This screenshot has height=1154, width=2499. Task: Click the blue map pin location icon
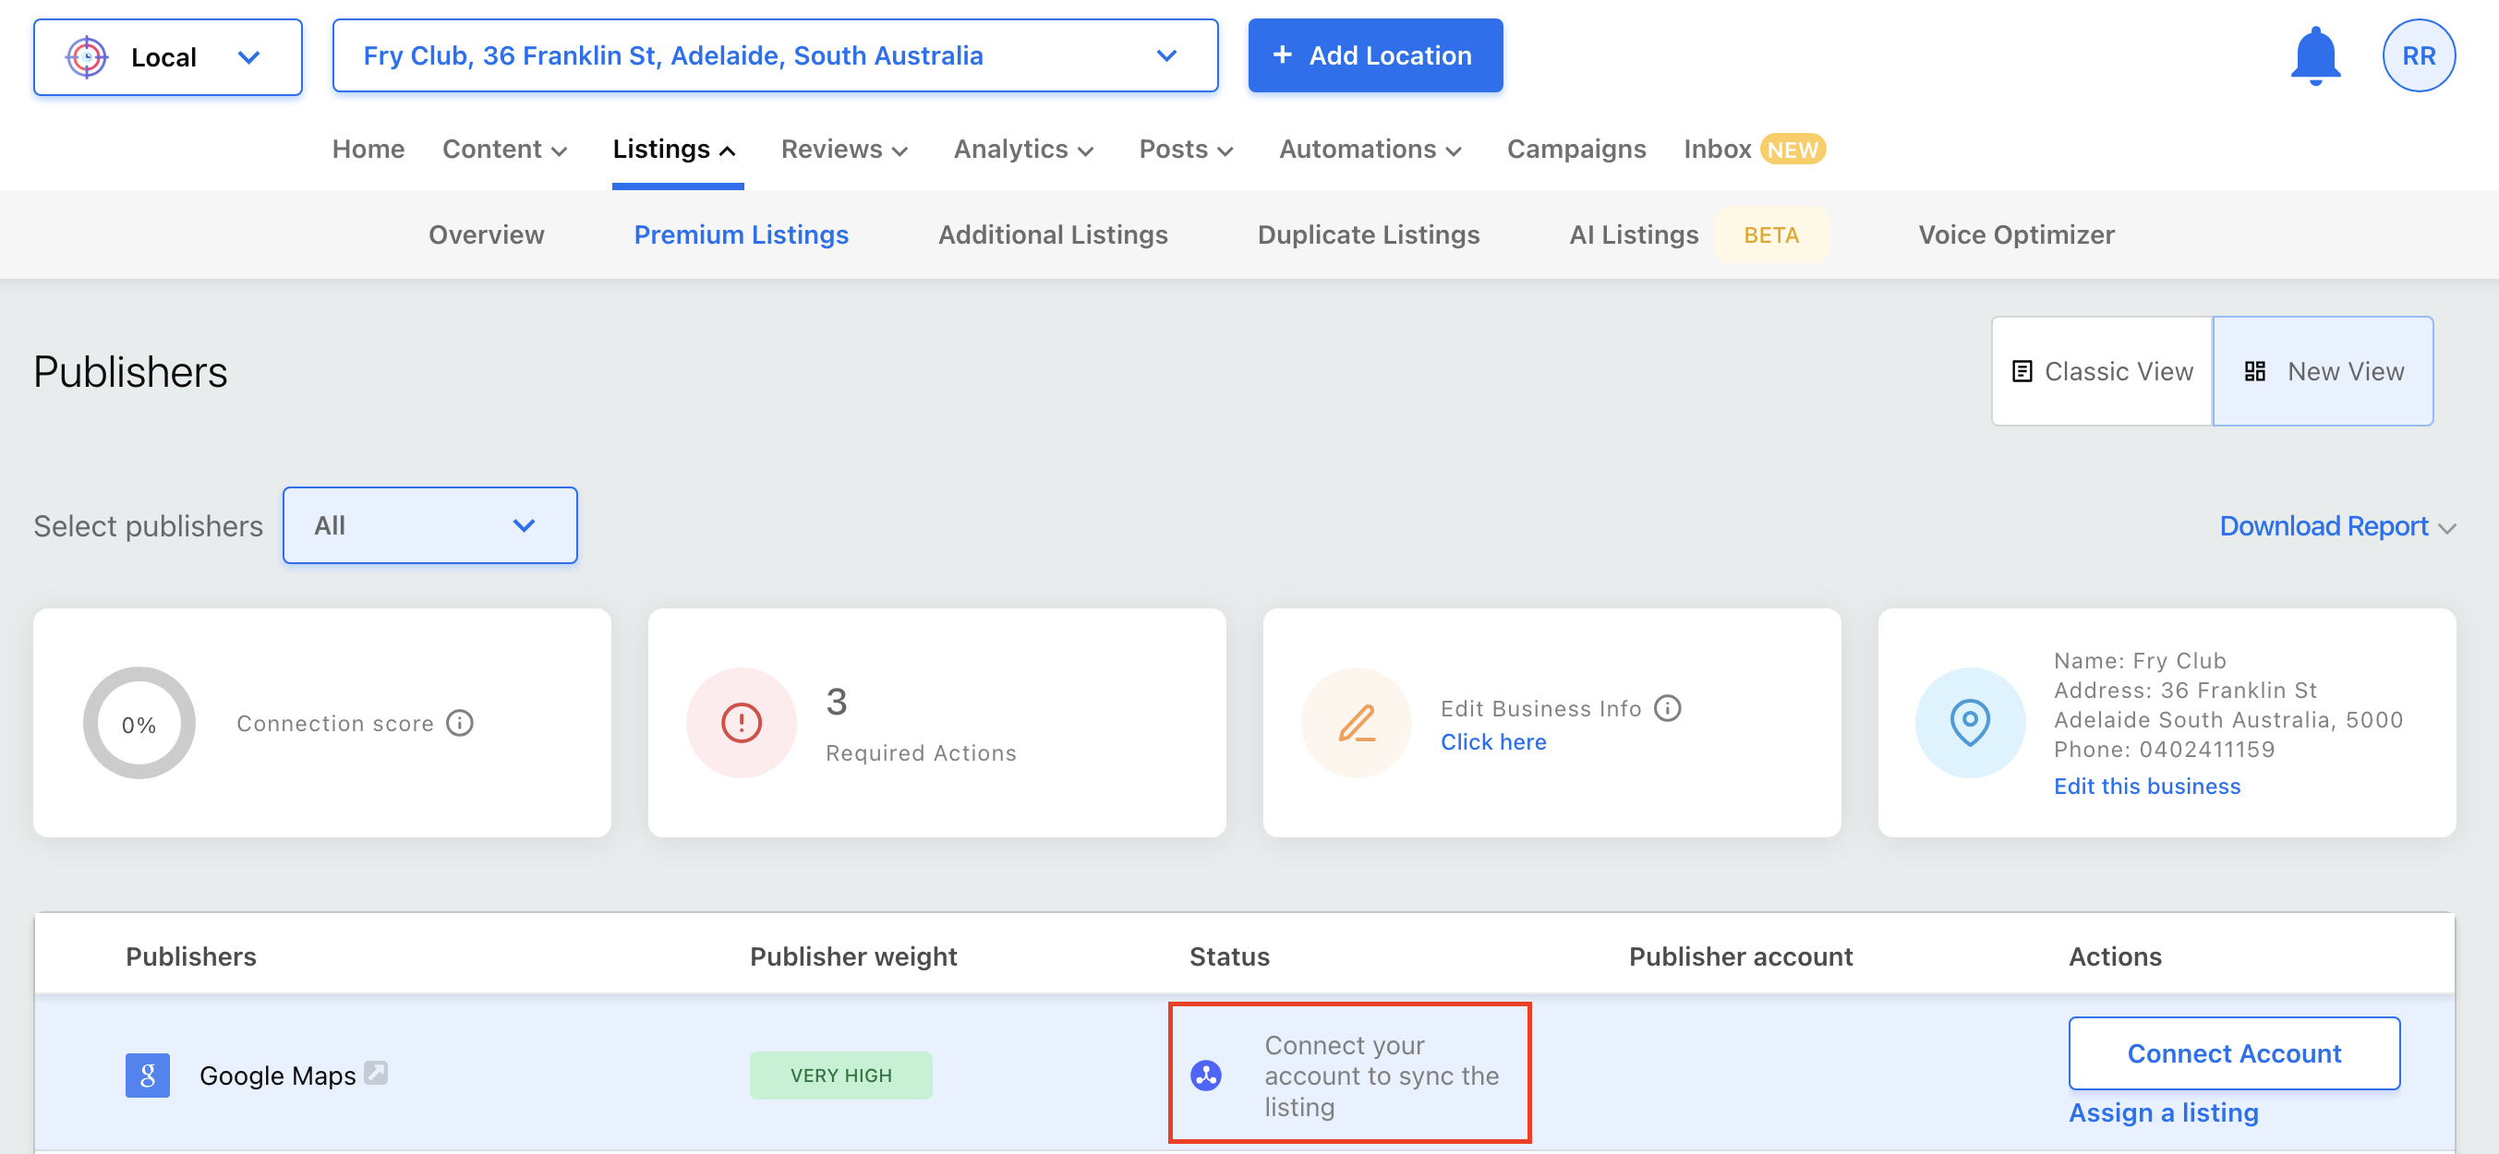pos(1970,724)
